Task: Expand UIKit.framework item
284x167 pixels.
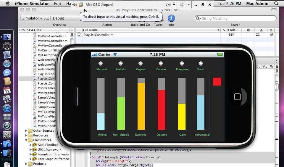Action: (30, 149)
